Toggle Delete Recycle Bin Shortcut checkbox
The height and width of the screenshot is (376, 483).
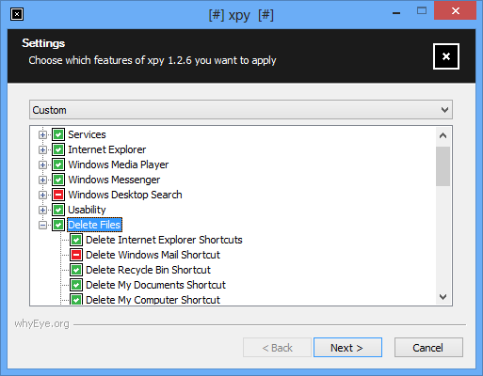[x=76, y=270]
